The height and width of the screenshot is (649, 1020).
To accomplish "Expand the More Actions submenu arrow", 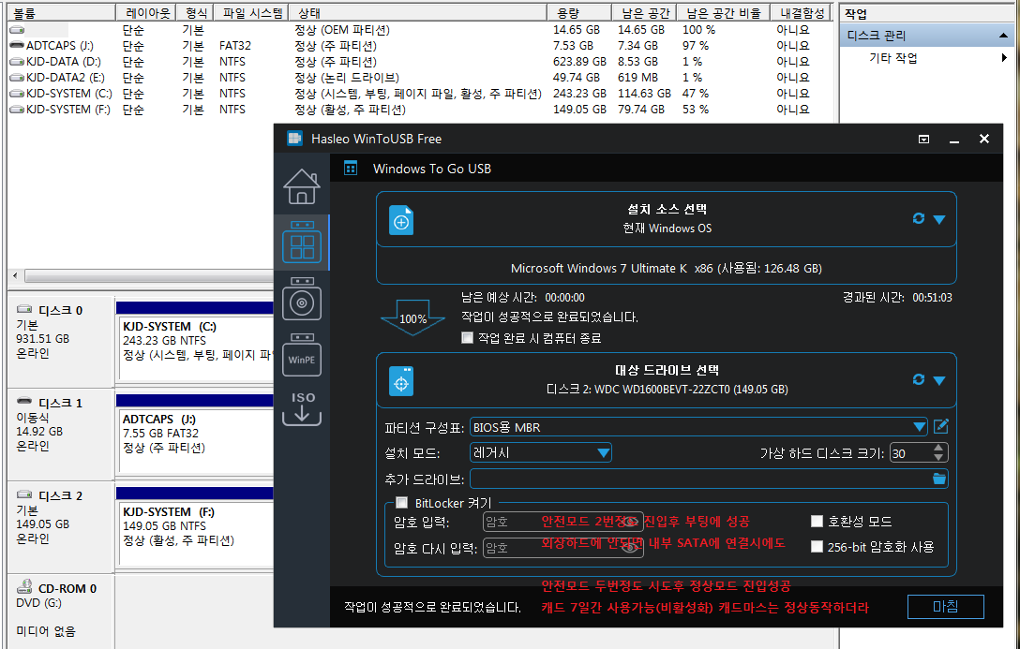I will 1004,58.
